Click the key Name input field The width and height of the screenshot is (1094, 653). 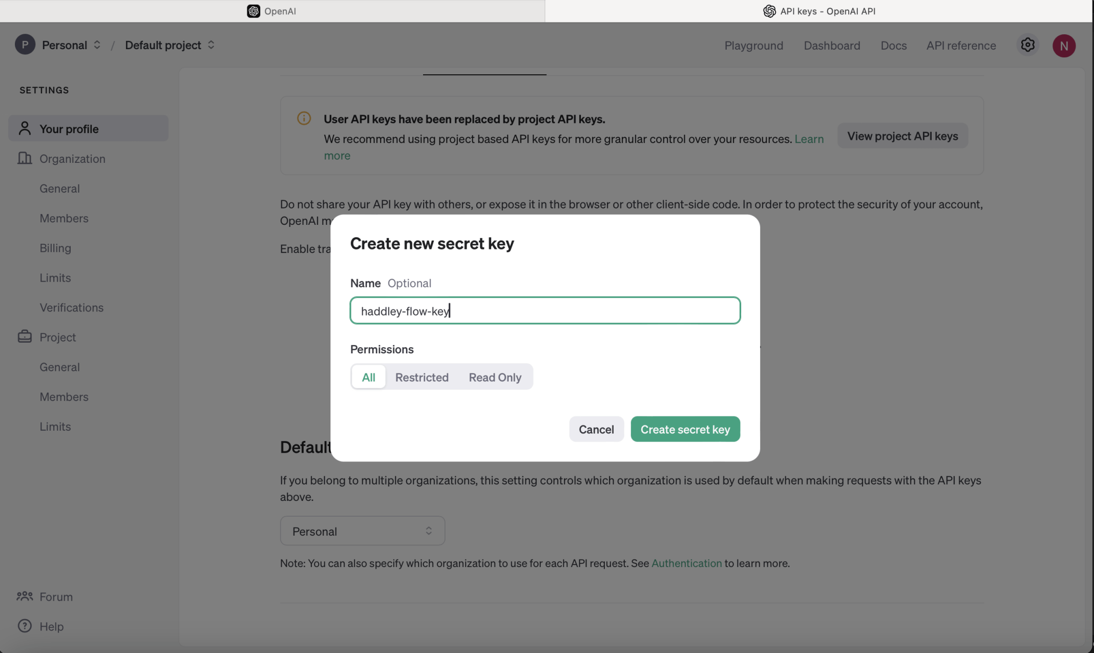pyautogui.click(x=545, y=311)
